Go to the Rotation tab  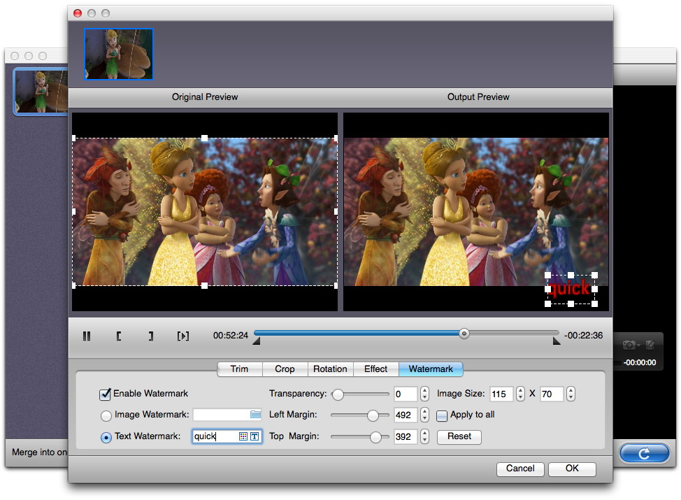[x=330, y=369]
